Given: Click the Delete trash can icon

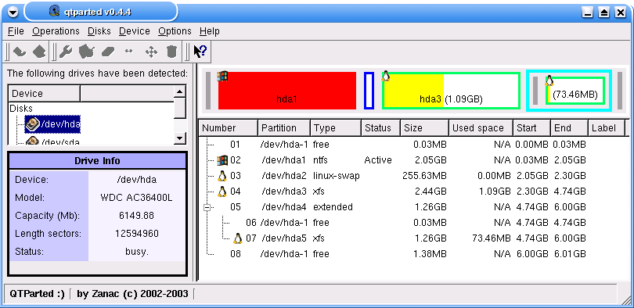Looking at the screenshot, I should [172, 52].
